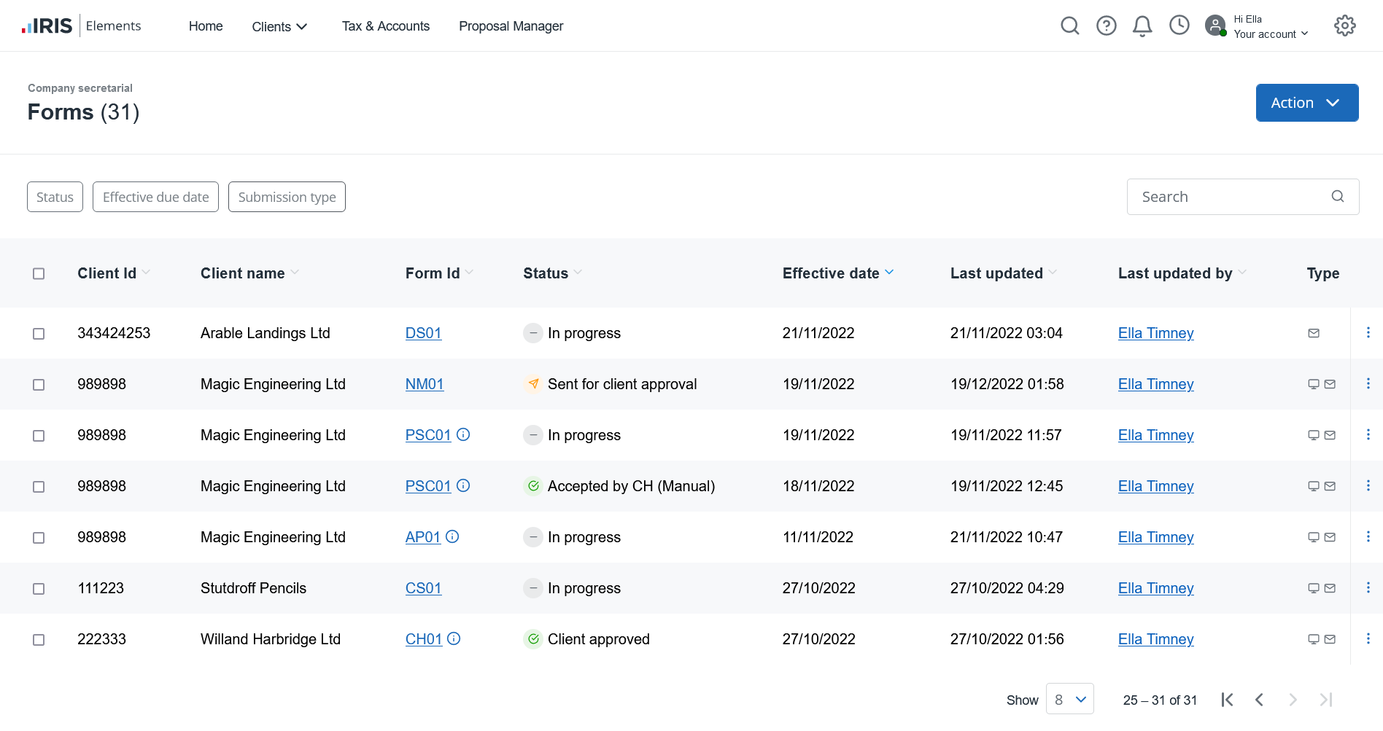Open the Clients menu

click(279, 27)
